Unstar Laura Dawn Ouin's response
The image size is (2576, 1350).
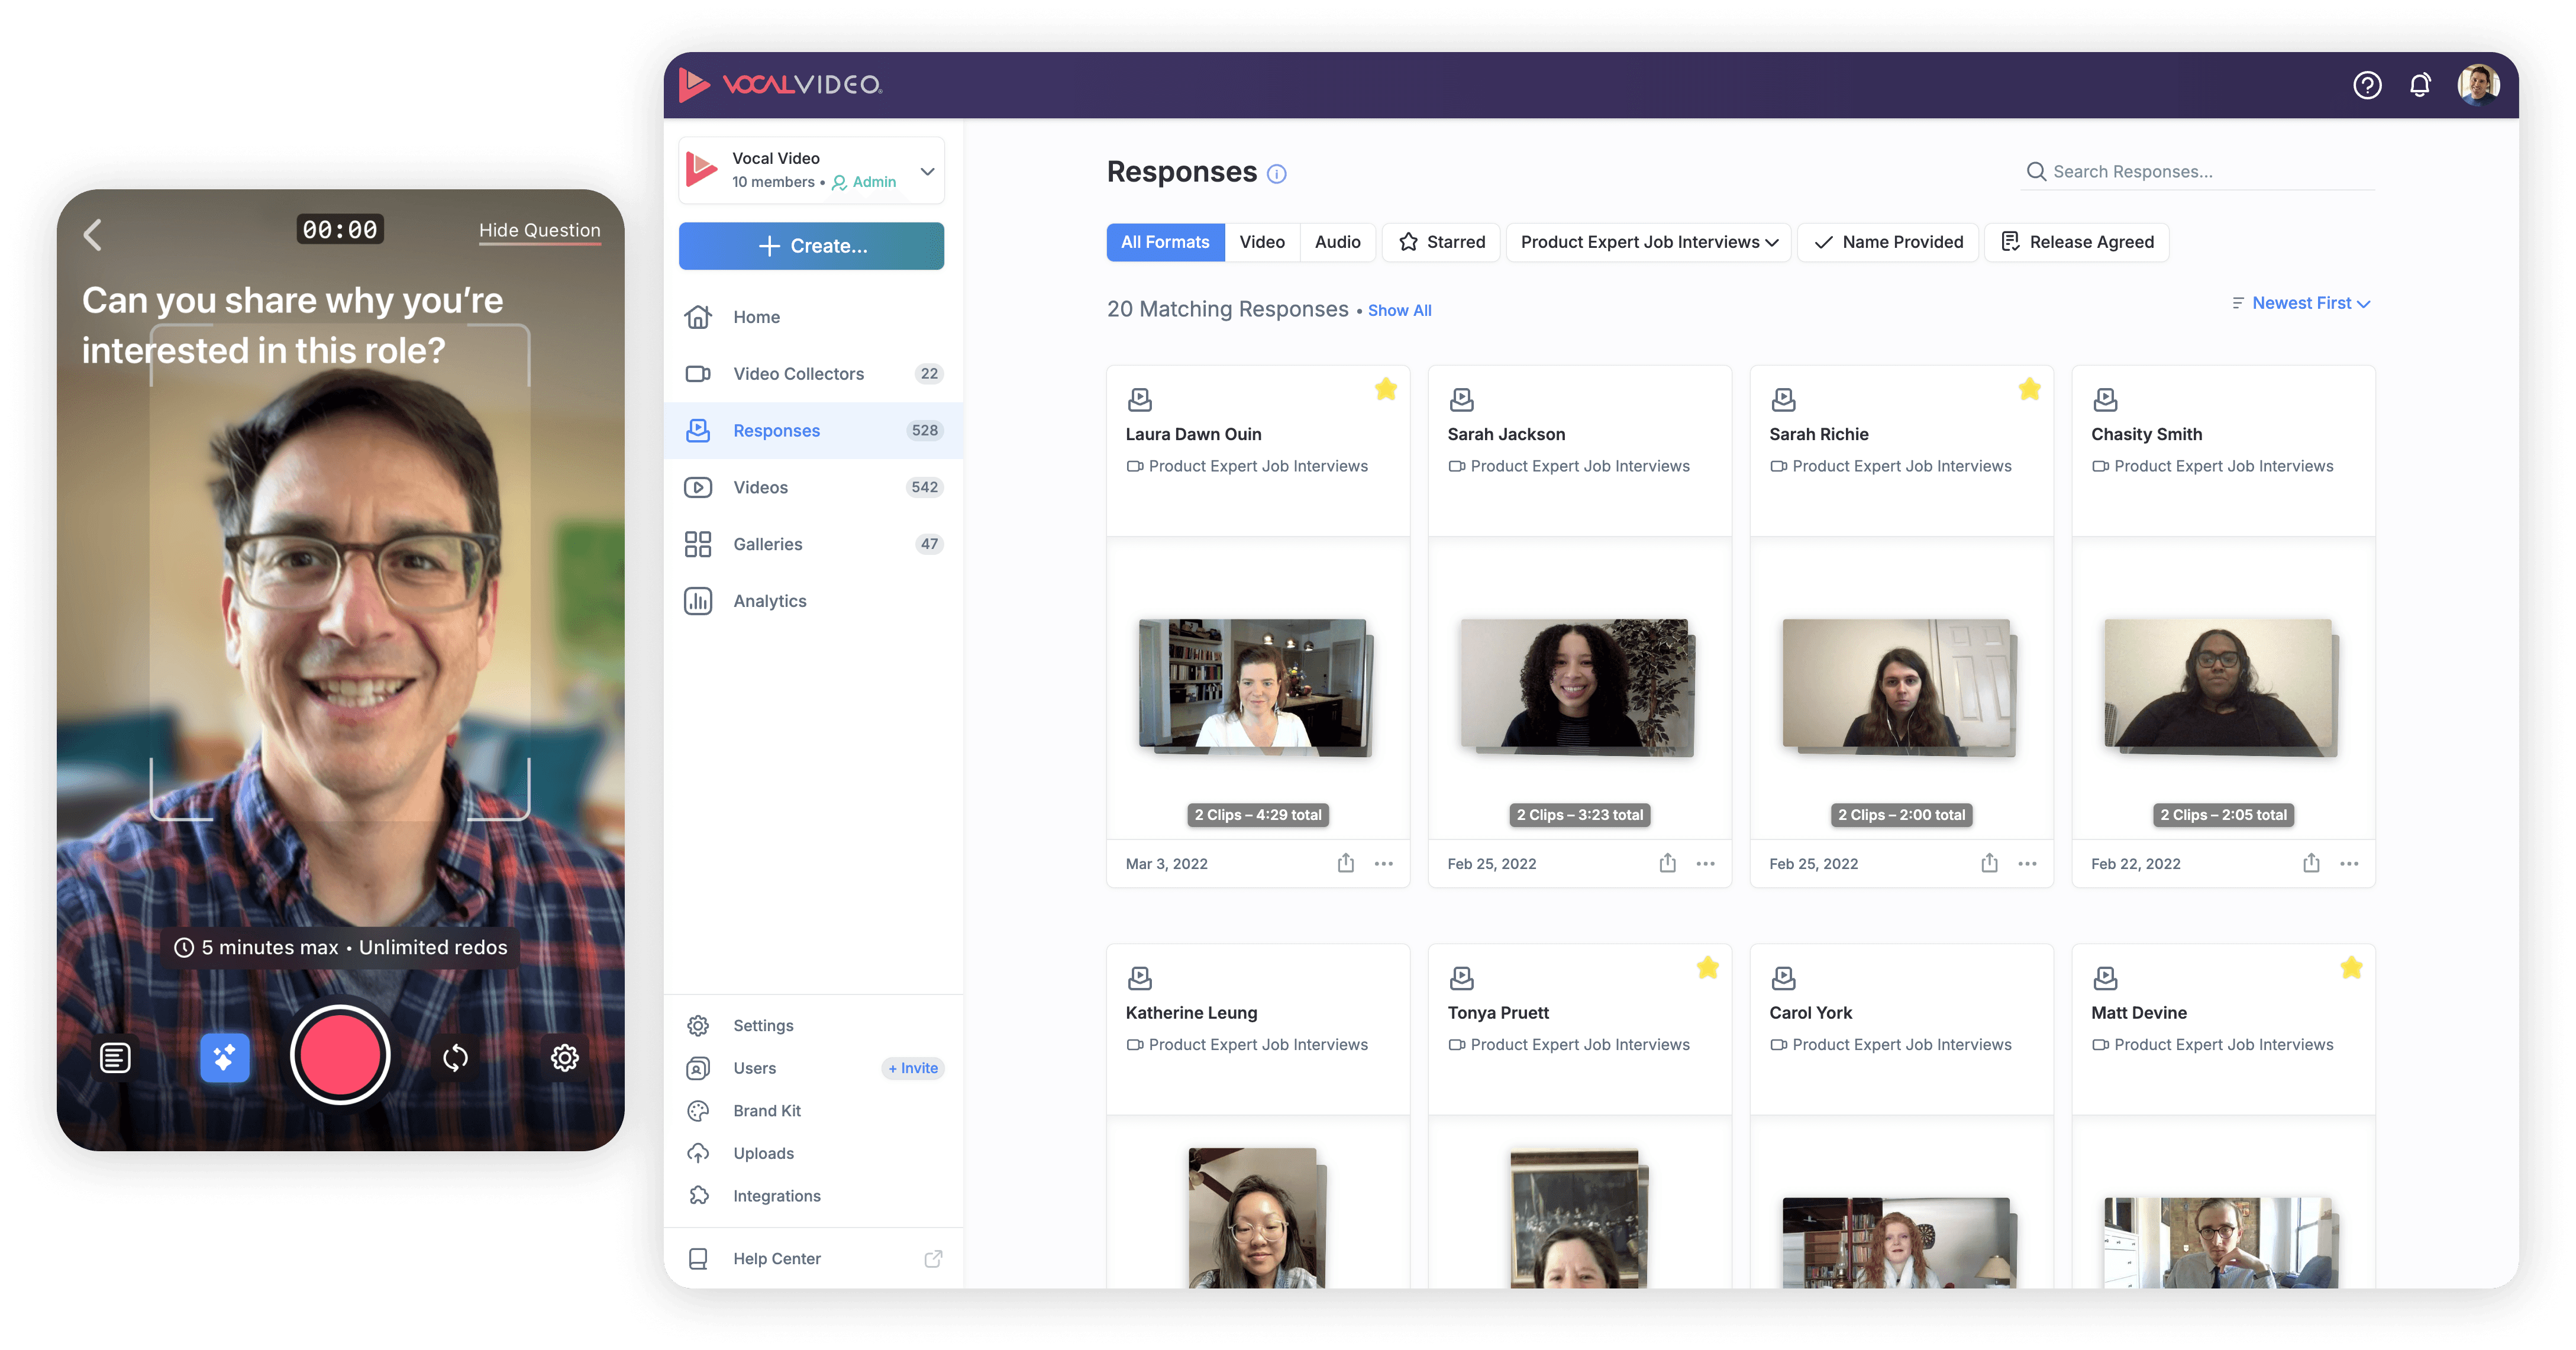[1385, 390]
